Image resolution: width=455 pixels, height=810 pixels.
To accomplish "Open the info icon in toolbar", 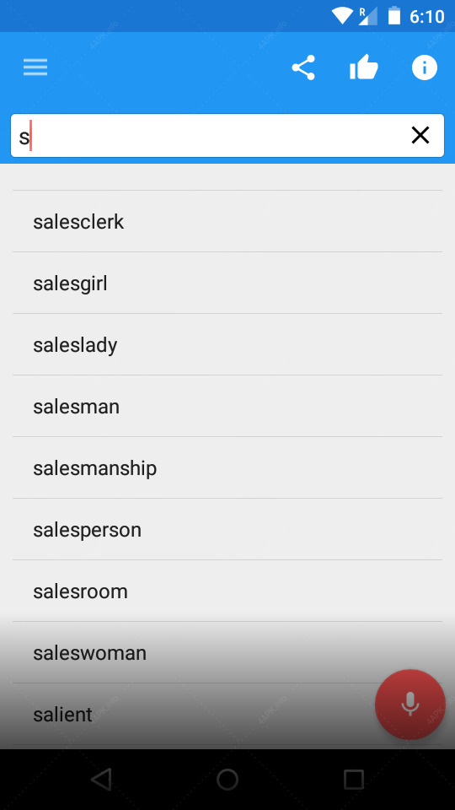I will coord(425,67).
